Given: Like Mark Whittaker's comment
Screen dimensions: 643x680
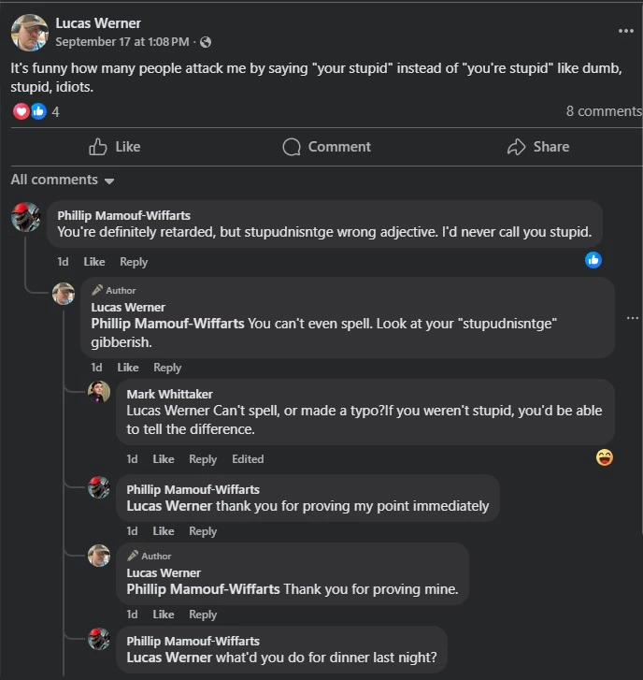Looking at the screenshot, I should pyautogui.click(x=164, y=459).
